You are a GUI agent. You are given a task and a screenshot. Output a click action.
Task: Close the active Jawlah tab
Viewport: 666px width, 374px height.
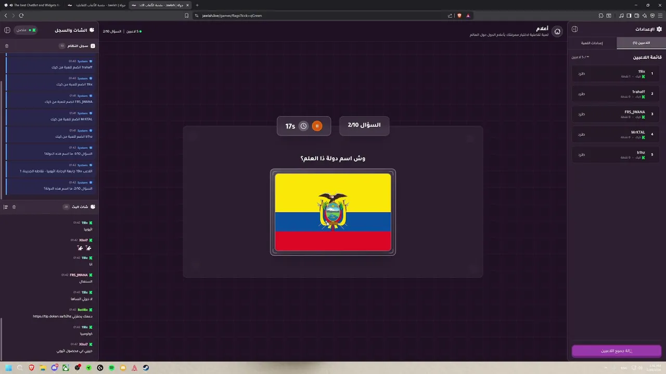point(188,5)
